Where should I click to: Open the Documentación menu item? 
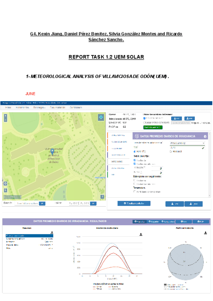(x=58, y=107)
